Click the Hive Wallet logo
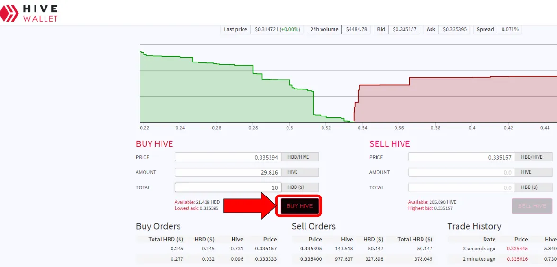 29,13
